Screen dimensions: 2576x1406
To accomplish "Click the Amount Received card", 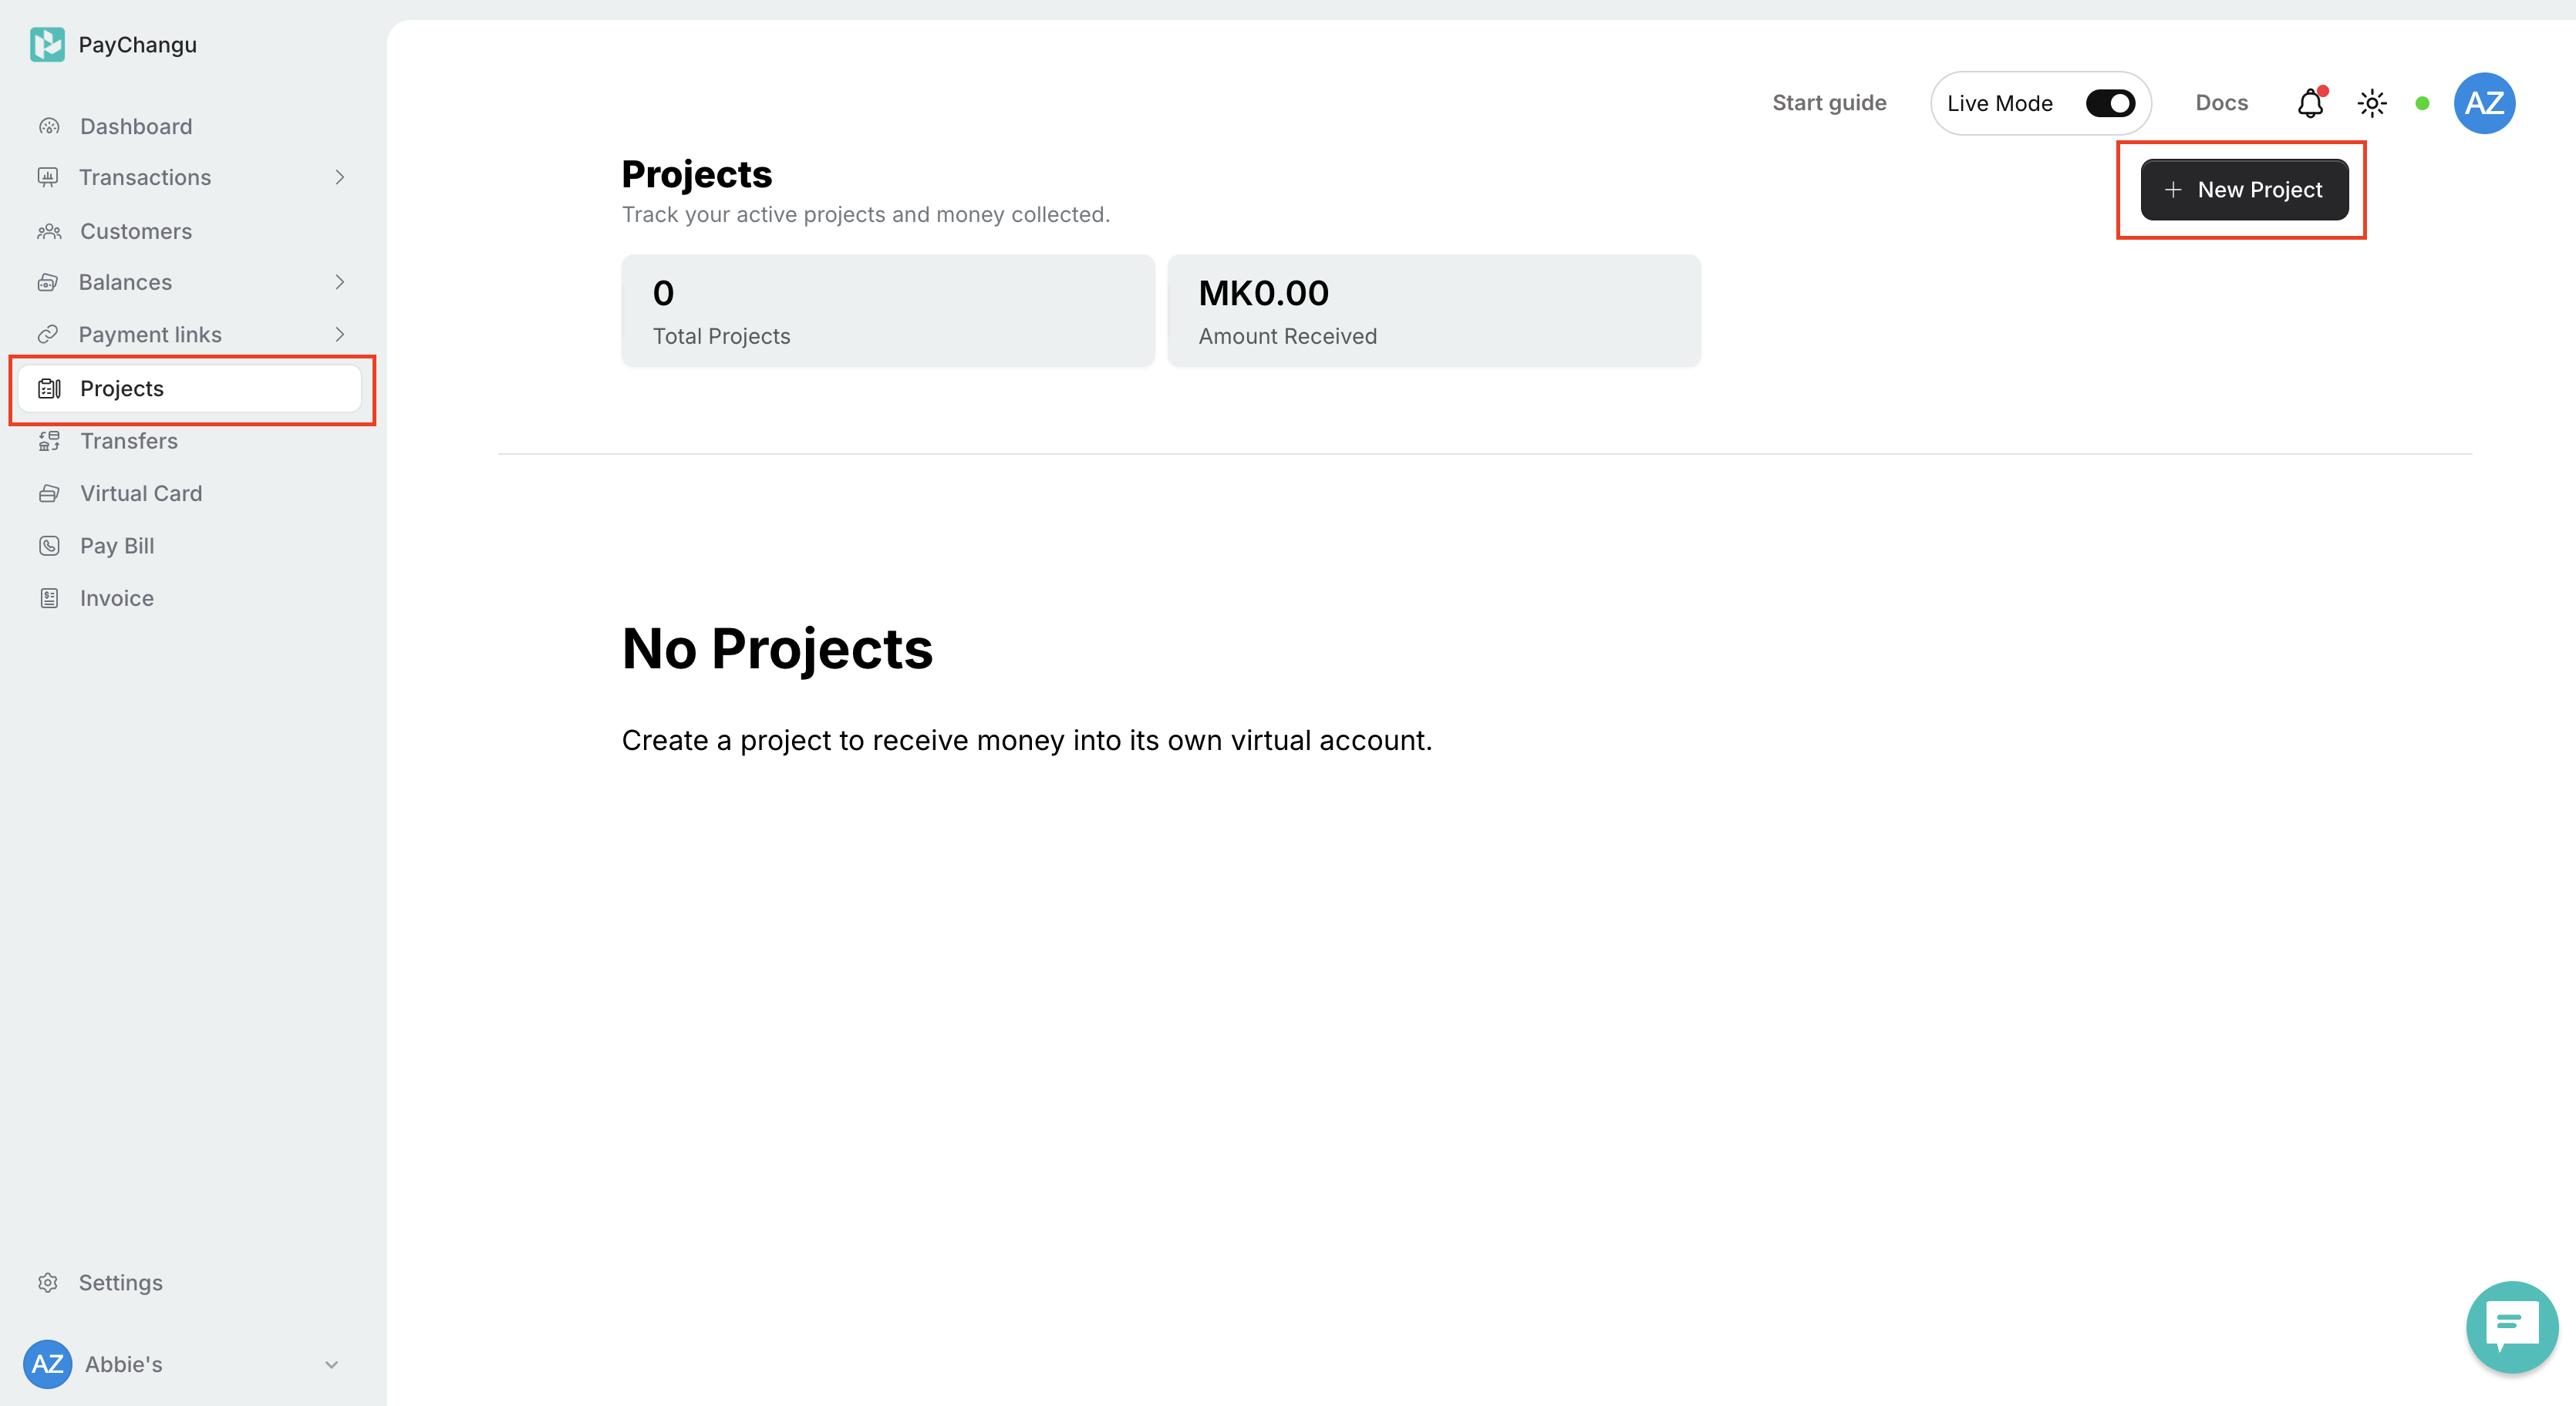I will coord(1433,311).
